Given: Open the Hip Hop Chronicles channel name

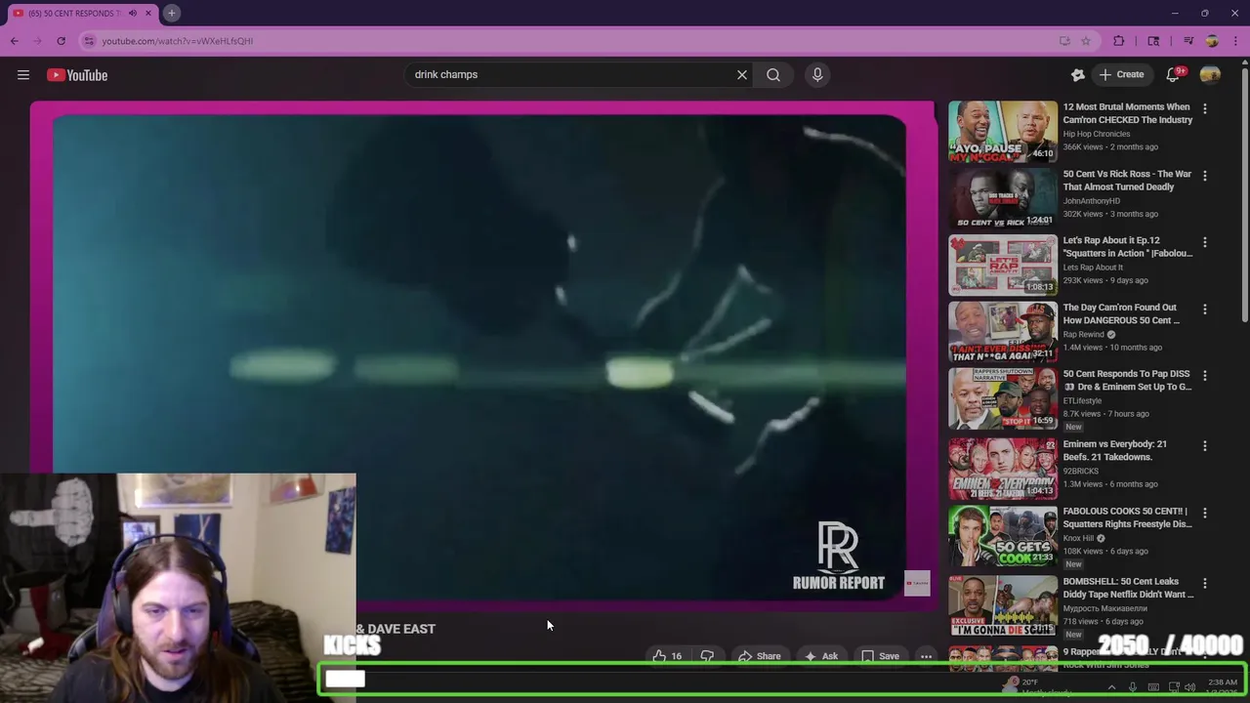Looking at the screenshot, I should (1096, 134).
